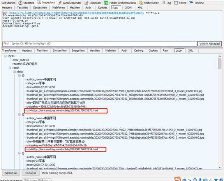Click JSON tree scrollbar down arrow
Viewport: 224px width, 181px height.
tap(220, 167)
